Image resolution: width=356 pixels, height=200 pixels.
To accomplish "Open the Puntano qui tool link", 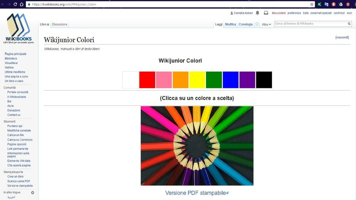I will tap(15, 126).
